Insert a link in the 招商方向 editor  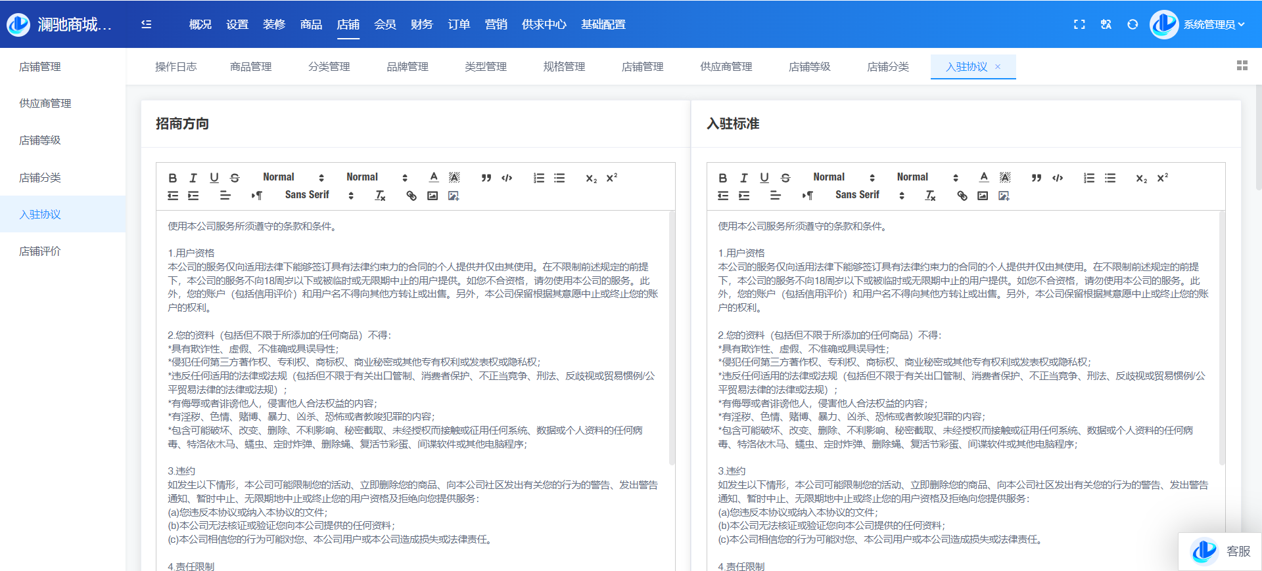click(x=411, y=196)
